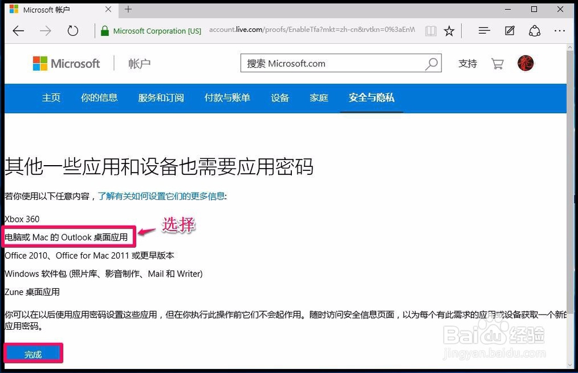Open the Hub lines icon

tap(484, 31)
